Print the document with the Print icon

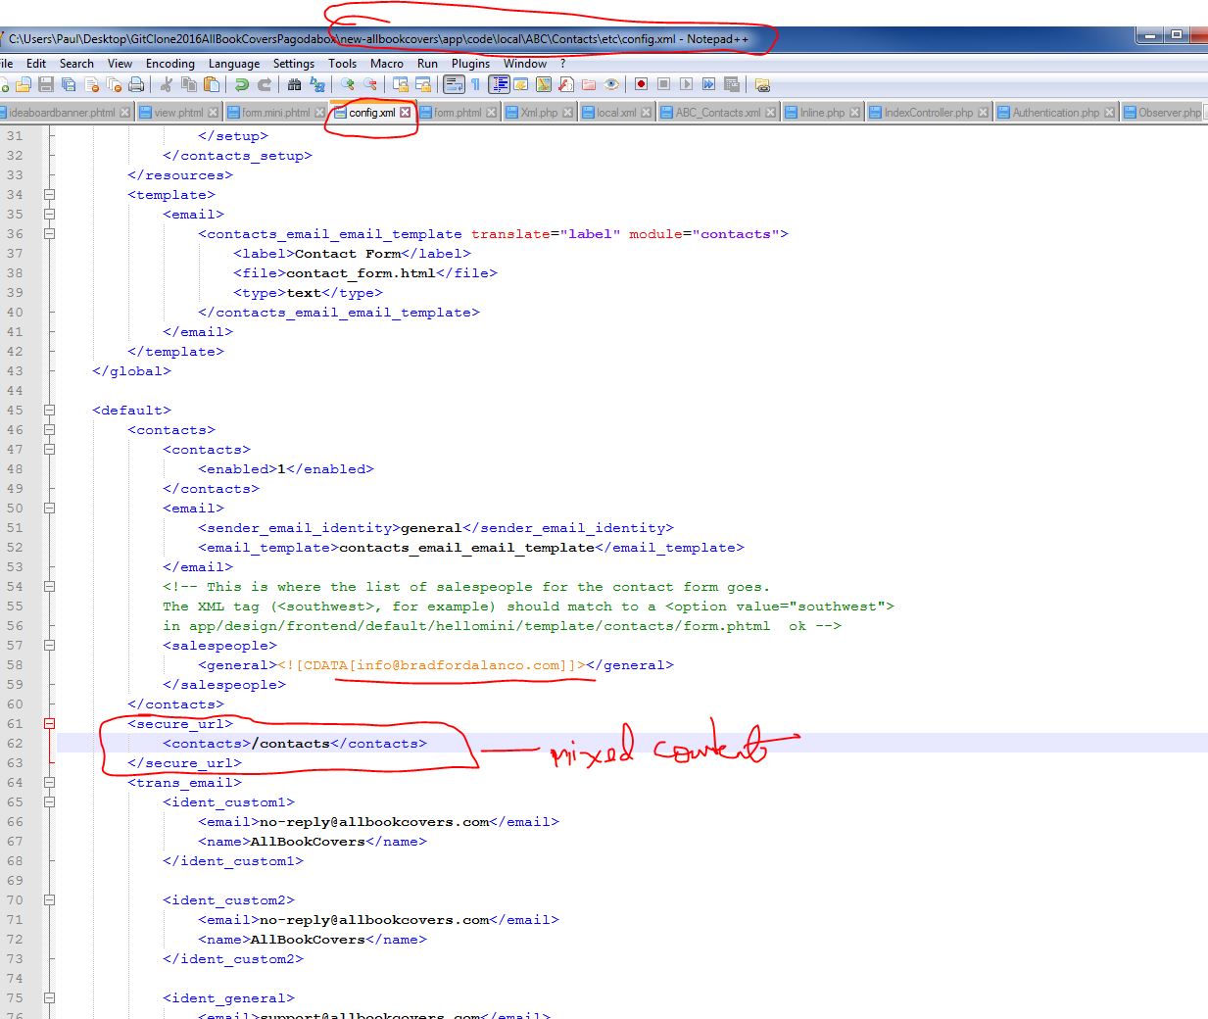coord(136,84)
